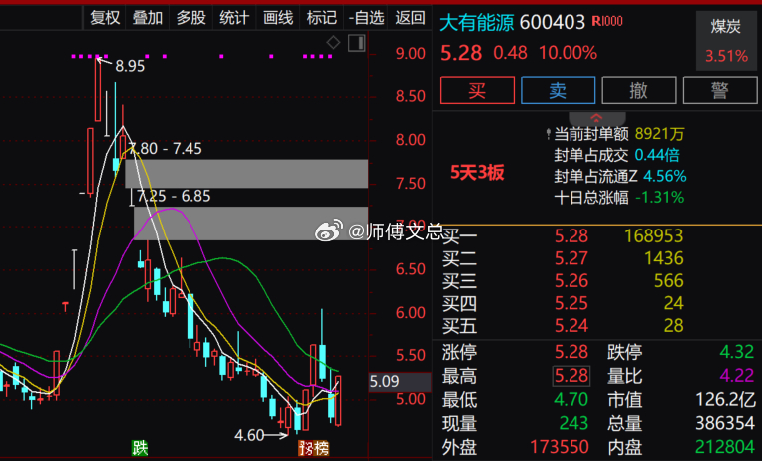Click stock code 600403
This screenshot has height=461, width=762.
pyautogui.click(x=553, y=22)
